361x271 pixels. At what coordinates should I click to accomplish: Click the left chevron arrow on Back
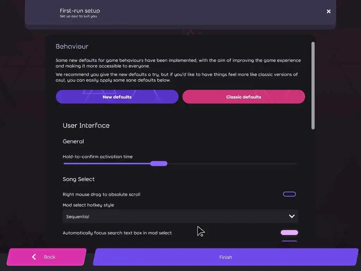point(34,257)
